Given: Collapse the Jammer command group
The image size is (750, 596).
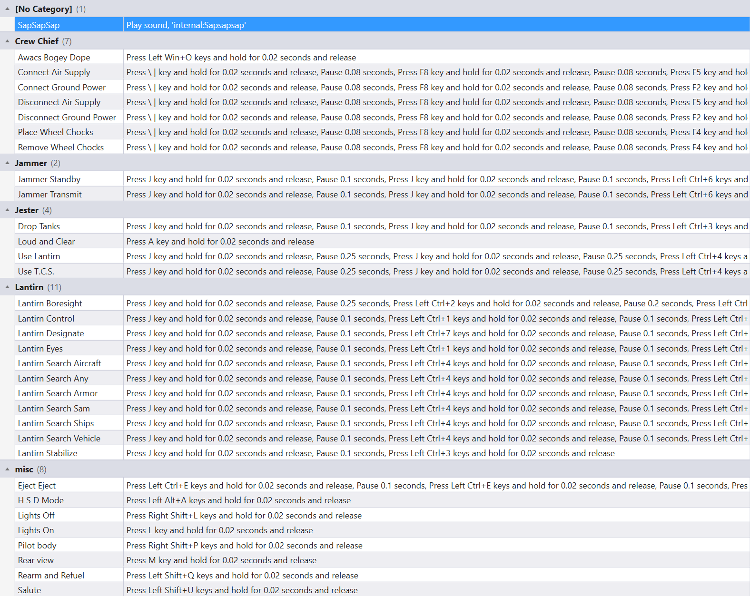Looking at the screenshot, I should (x=7, y=163).
